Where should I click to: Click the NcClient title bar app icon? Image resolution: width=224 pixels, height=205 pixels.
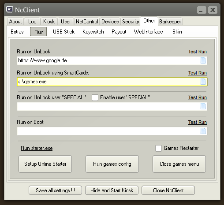10,10
